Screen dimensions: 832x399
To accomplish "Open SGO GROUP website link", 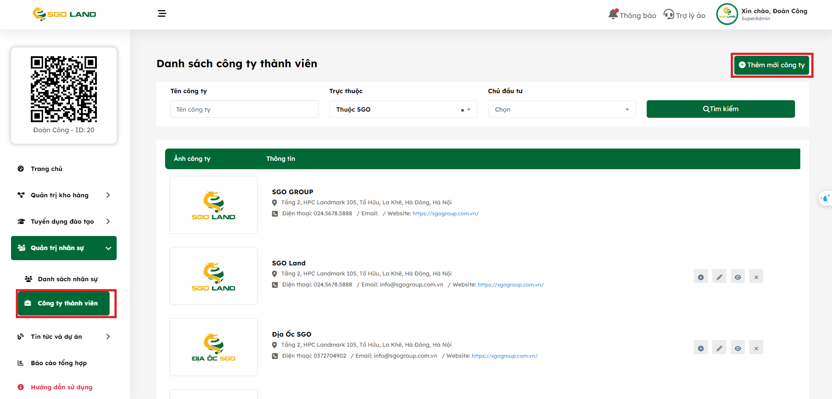I will pyautogui.click(x=445, y=214).
